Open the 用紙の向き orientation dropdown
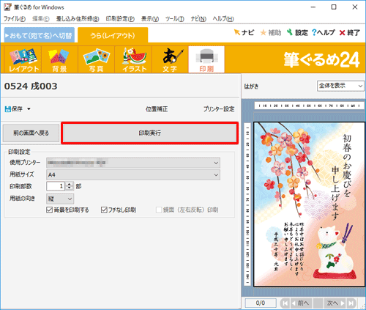The width and height of the screenshot is (366, 310). click(60, 199)
